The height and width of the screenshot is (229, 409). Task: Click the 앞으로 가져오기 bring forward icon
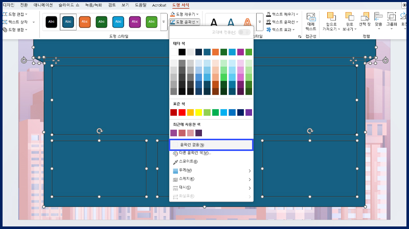tap(331, 16)
